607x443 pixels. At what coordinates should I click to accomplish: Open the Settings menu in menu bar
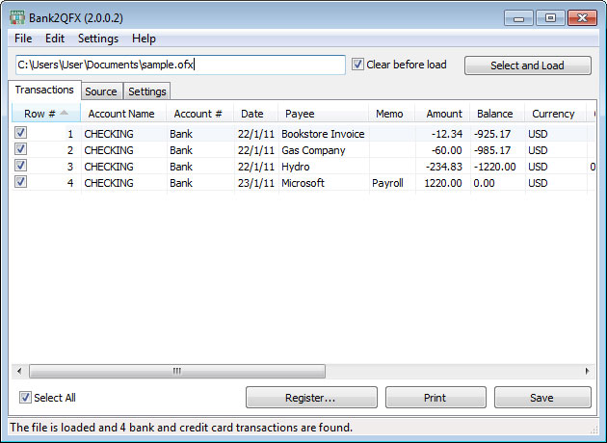(98, 39)
